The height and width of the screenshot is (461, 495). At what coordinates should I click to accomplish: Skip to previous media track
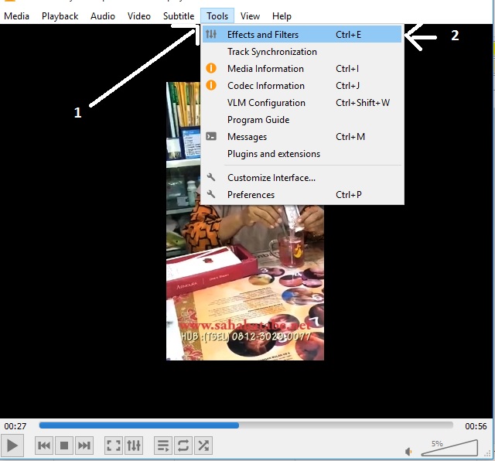click(x=44, y=446)
